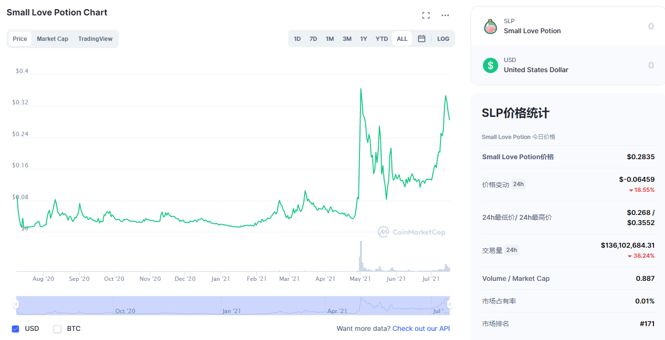Select the Price tab
665x340 pixels.
click(20, 38)
